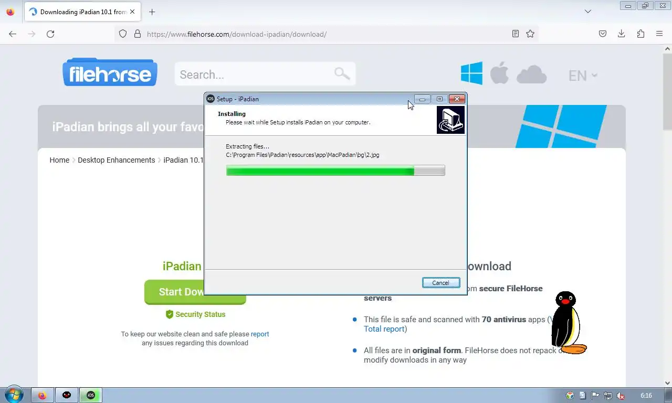Click the Firefox taskbar button

click(43, 395)
